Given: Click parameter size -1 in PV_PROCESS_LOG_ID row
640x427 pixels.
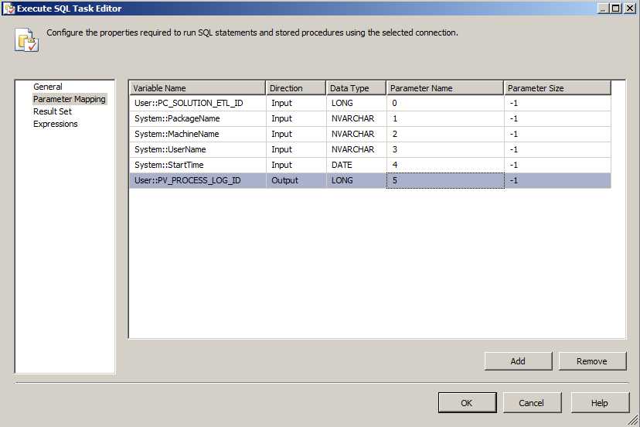Looking at the screenshot, I should (x=557, y=180).
